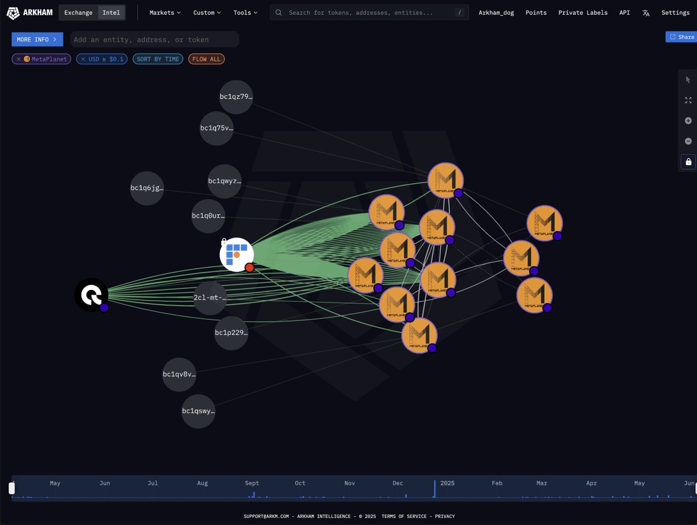Focus the tokens, addresses, entities search box

click(x=369, y=12)
